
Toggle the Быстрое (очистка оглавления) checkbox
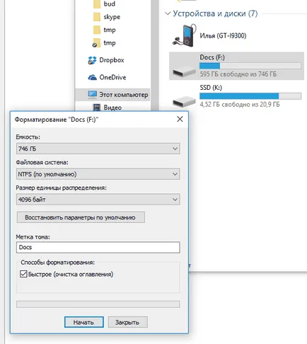click(23, 274)
